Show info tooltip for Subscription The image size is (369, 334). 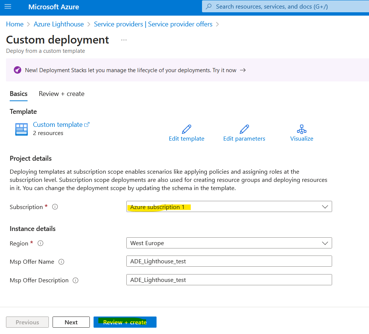pyautogui.click(x=55, y=207)
